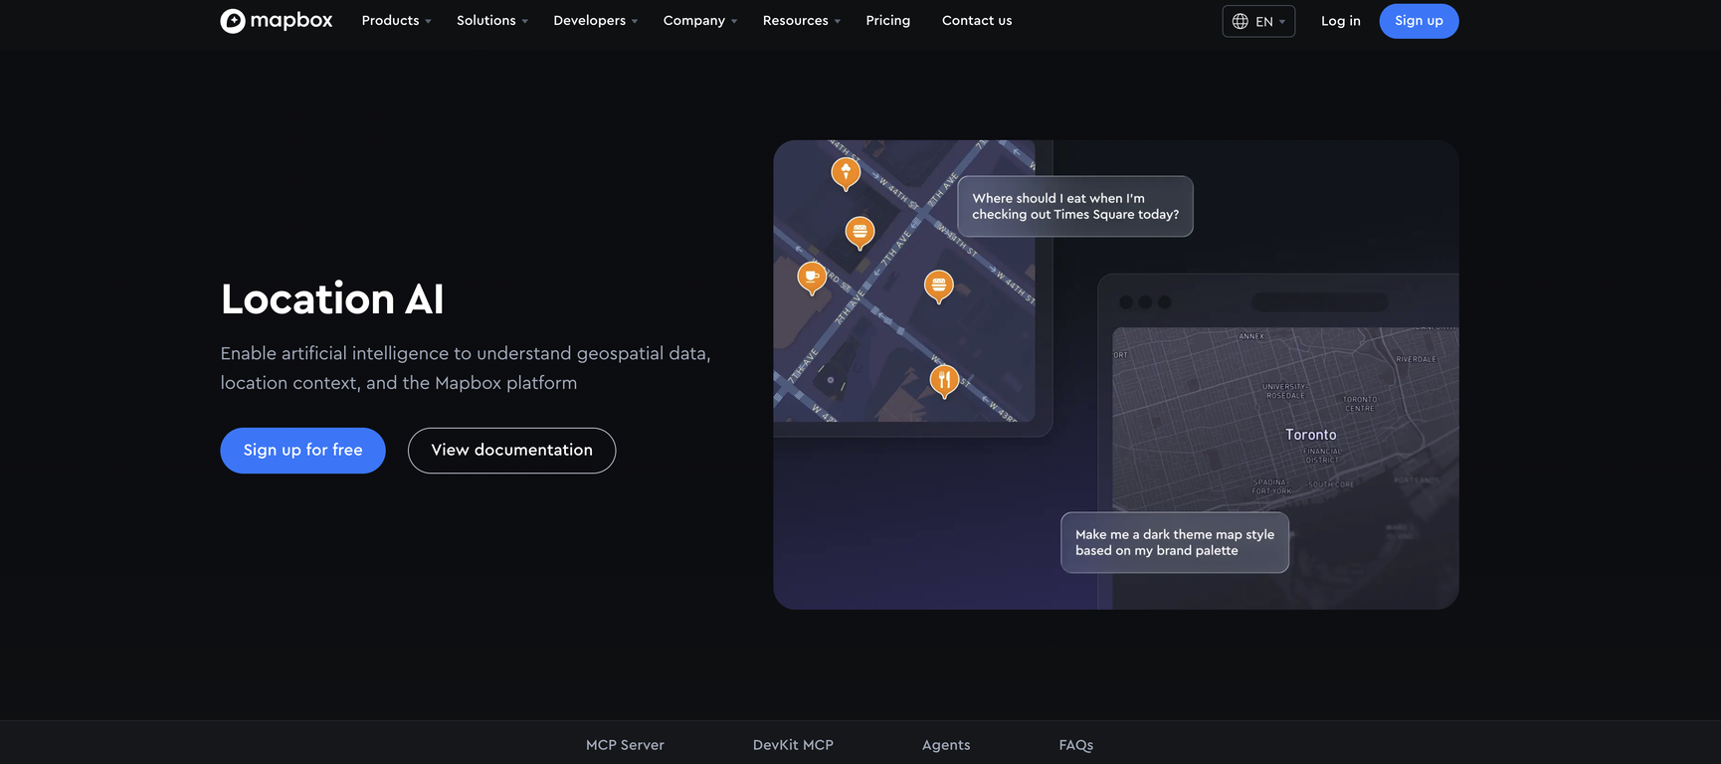Click the globe language icon
Image resolution: width=1721 pixels, height=764 pixels.
point(1241,21)
